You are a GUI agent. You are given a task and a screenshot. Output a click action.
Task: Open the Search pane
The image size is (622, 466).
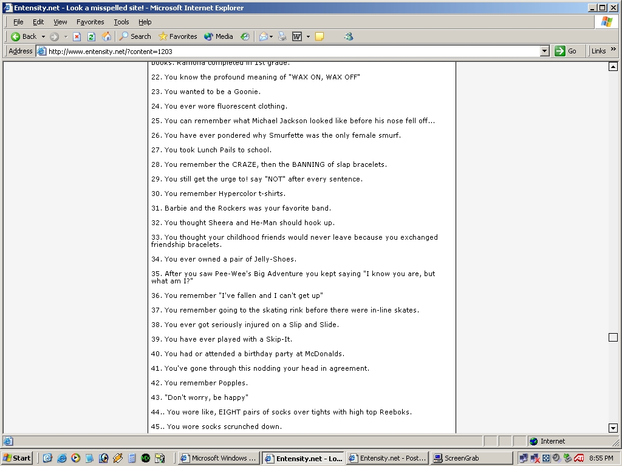135,36
